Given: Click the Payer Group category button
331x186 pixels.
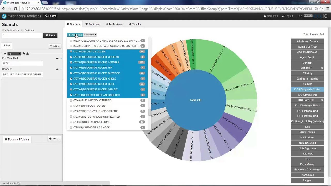Looking at the screenshot, I should pos(307,164).
